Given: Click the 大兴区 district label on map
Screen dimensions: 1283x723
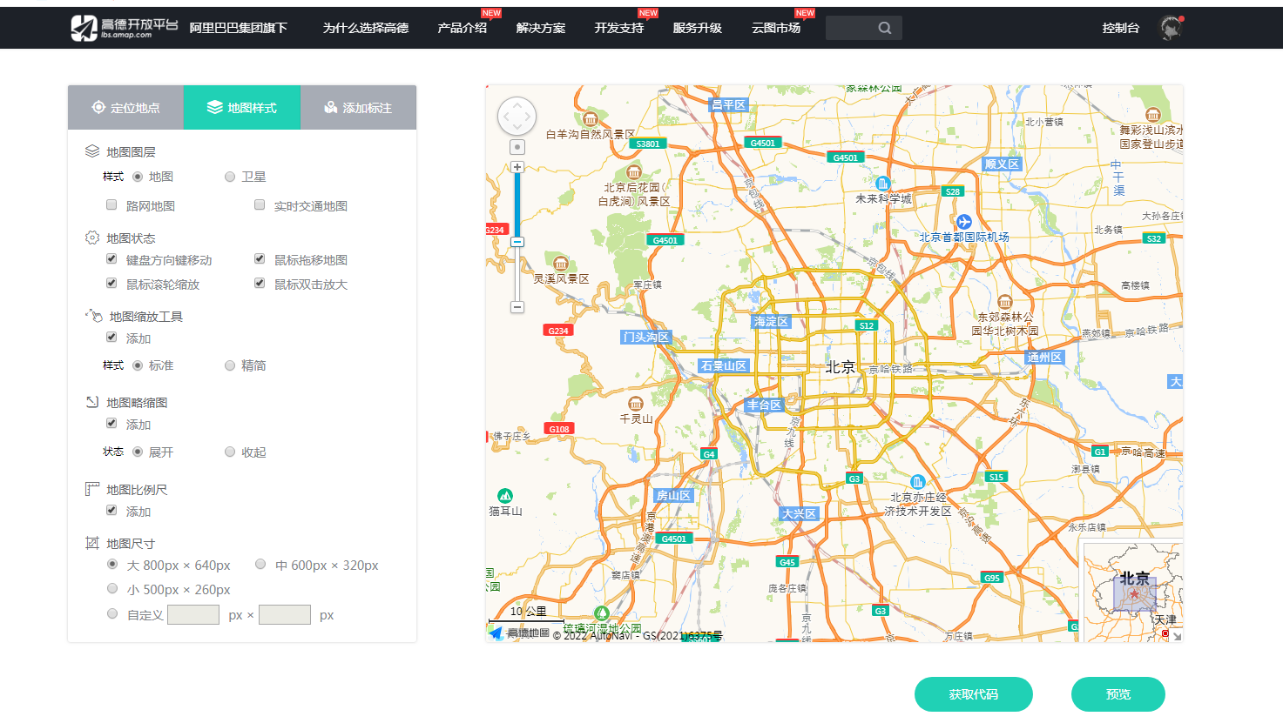Looking at the screenshot, I should pos(799,513).
